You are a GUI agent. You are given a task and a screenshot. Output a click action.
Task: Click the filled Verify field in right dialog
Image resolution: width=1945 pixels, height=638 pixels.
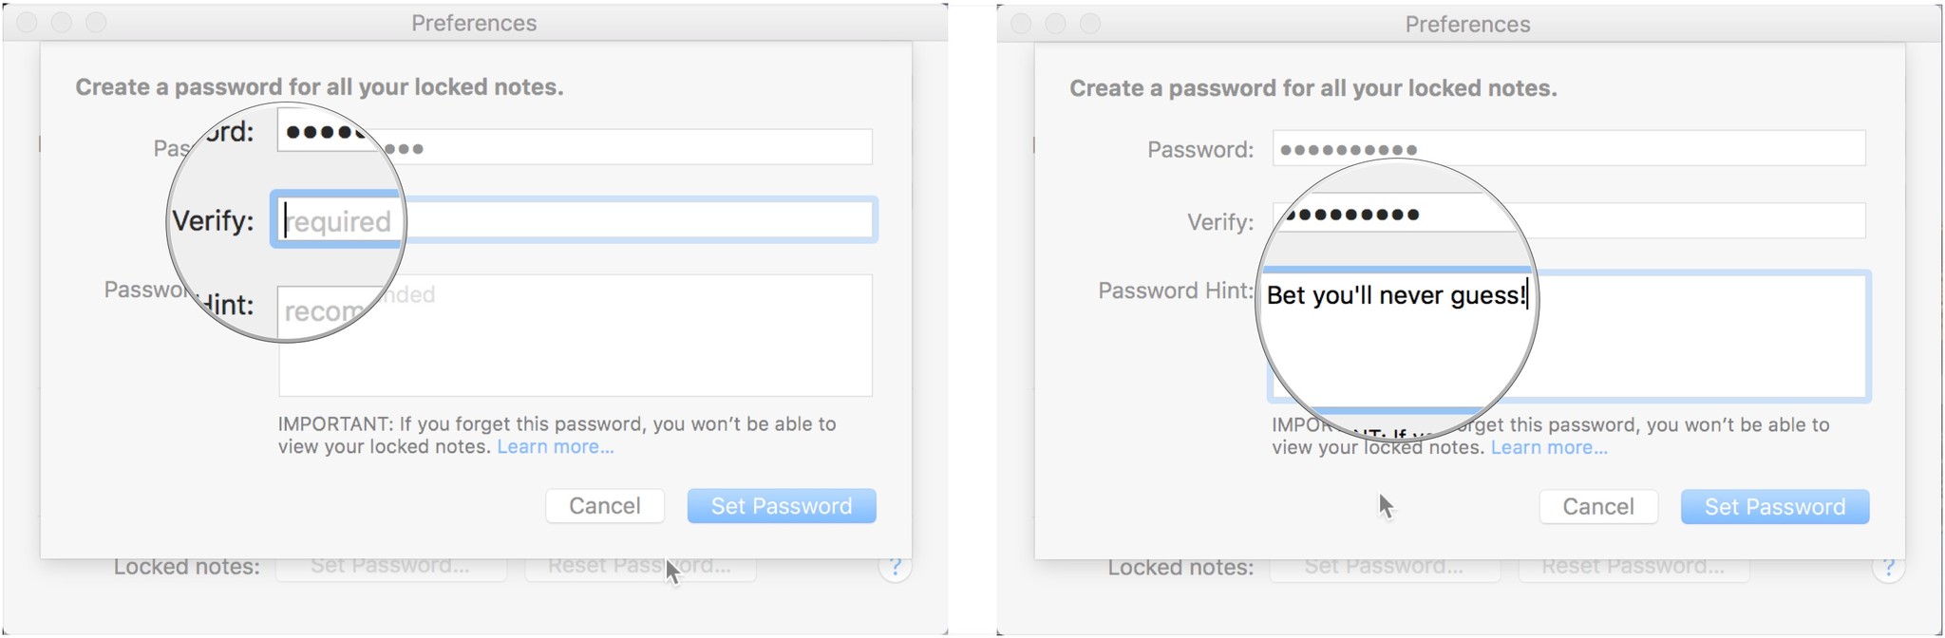coord(1690,221)
